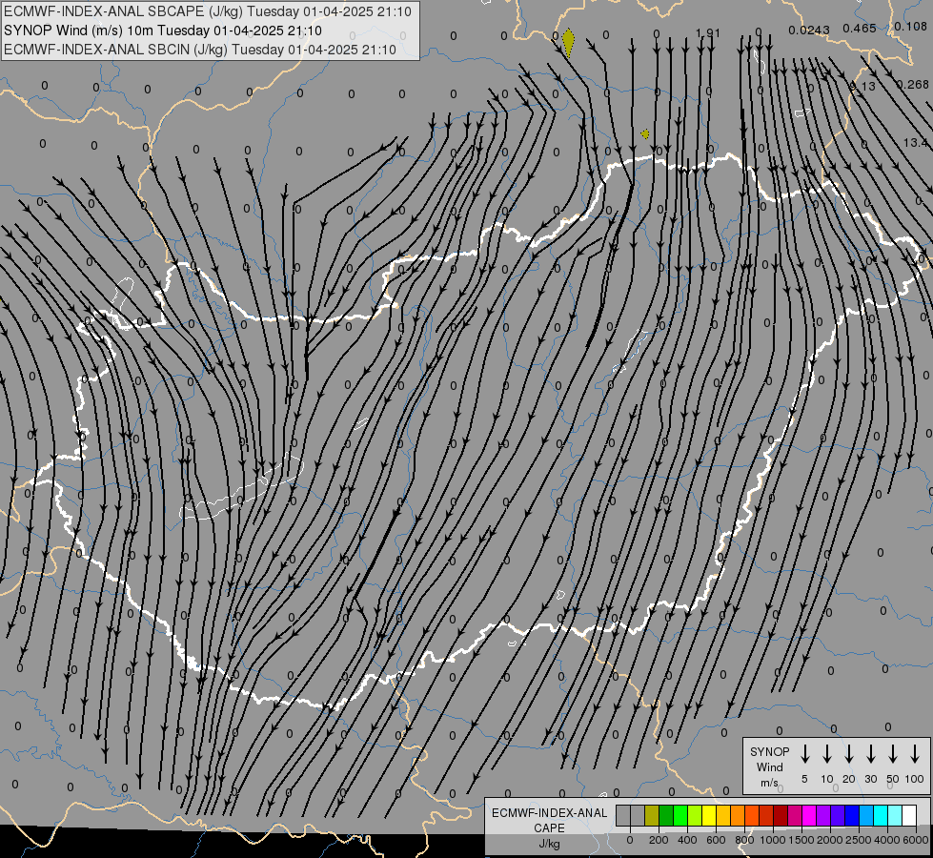Click the 10 m/s wind arrow in legend
The width and height of the screenshot is (933, 858).
826,754
